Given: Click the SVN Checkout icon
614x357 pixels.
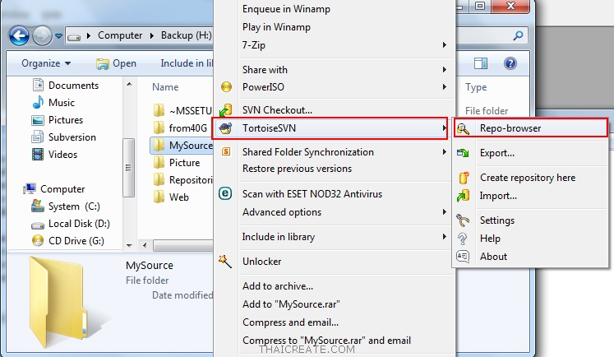Looking at the screenshot, I should (225, 110).
